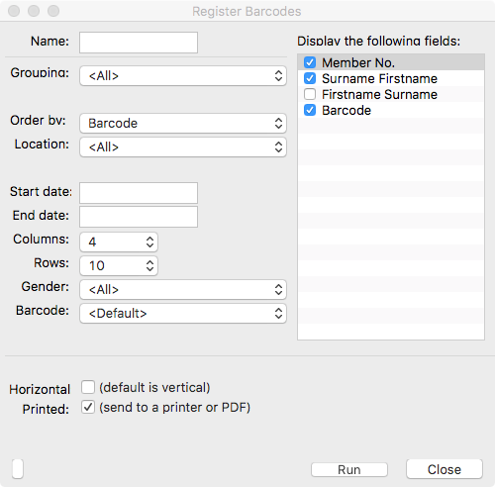Click the Close button
495x487 pixels.
point(445,469)
